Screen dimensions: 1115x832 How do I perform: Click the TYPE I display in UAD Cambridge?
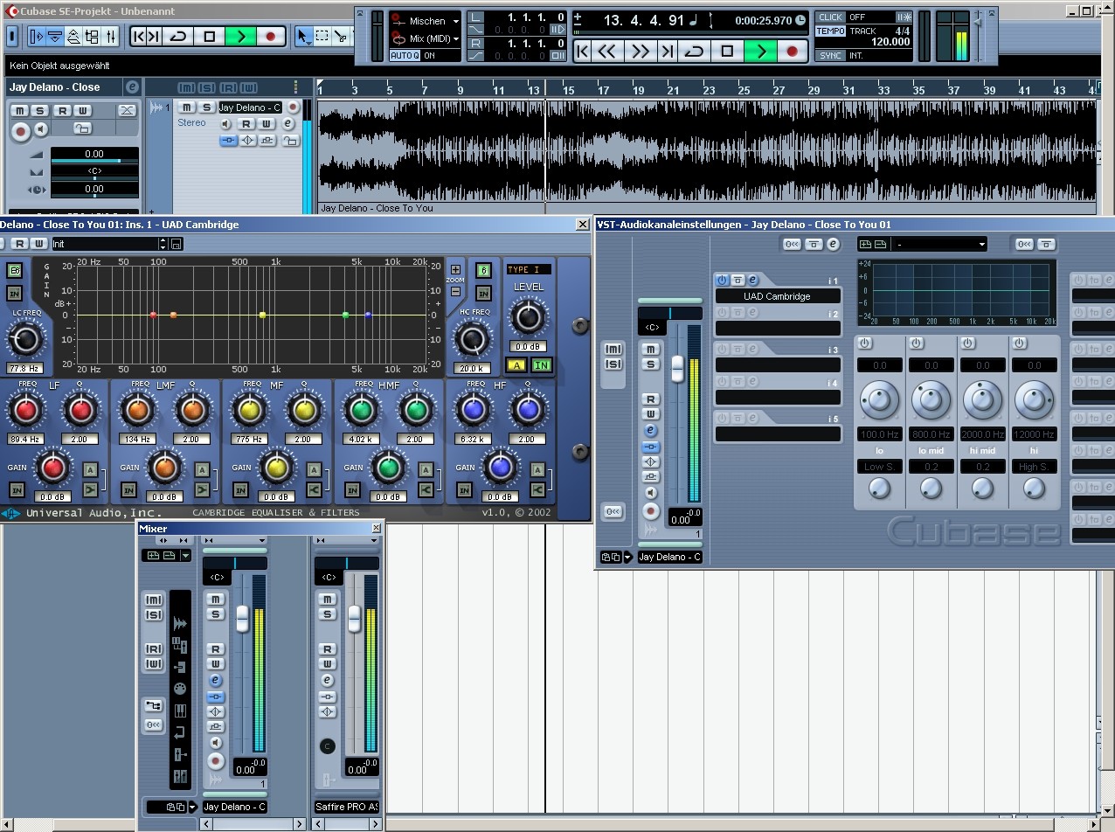pos(529,269)
